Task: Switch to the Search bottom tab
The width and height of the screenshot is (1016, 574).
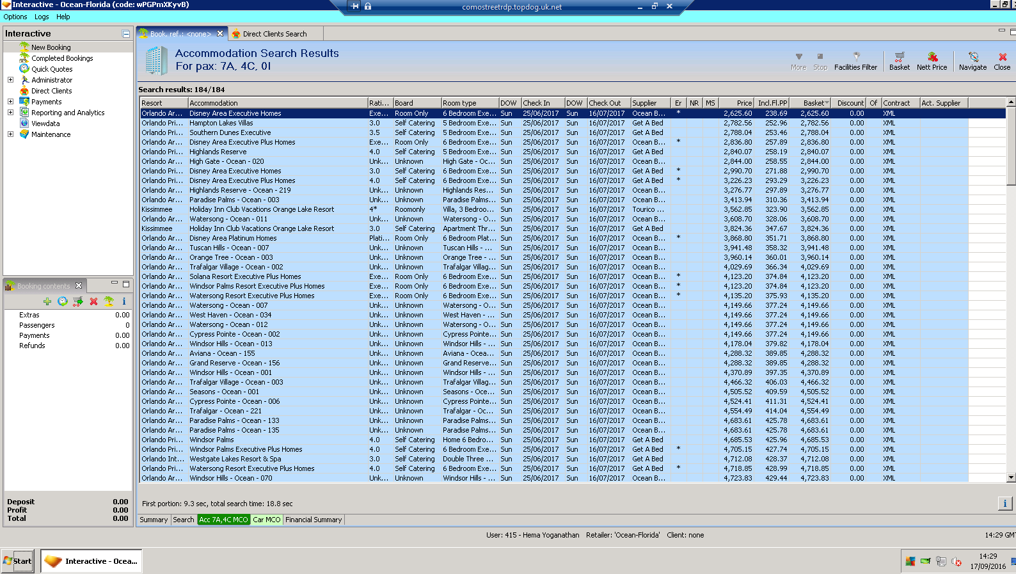Action: pos(184,520)
